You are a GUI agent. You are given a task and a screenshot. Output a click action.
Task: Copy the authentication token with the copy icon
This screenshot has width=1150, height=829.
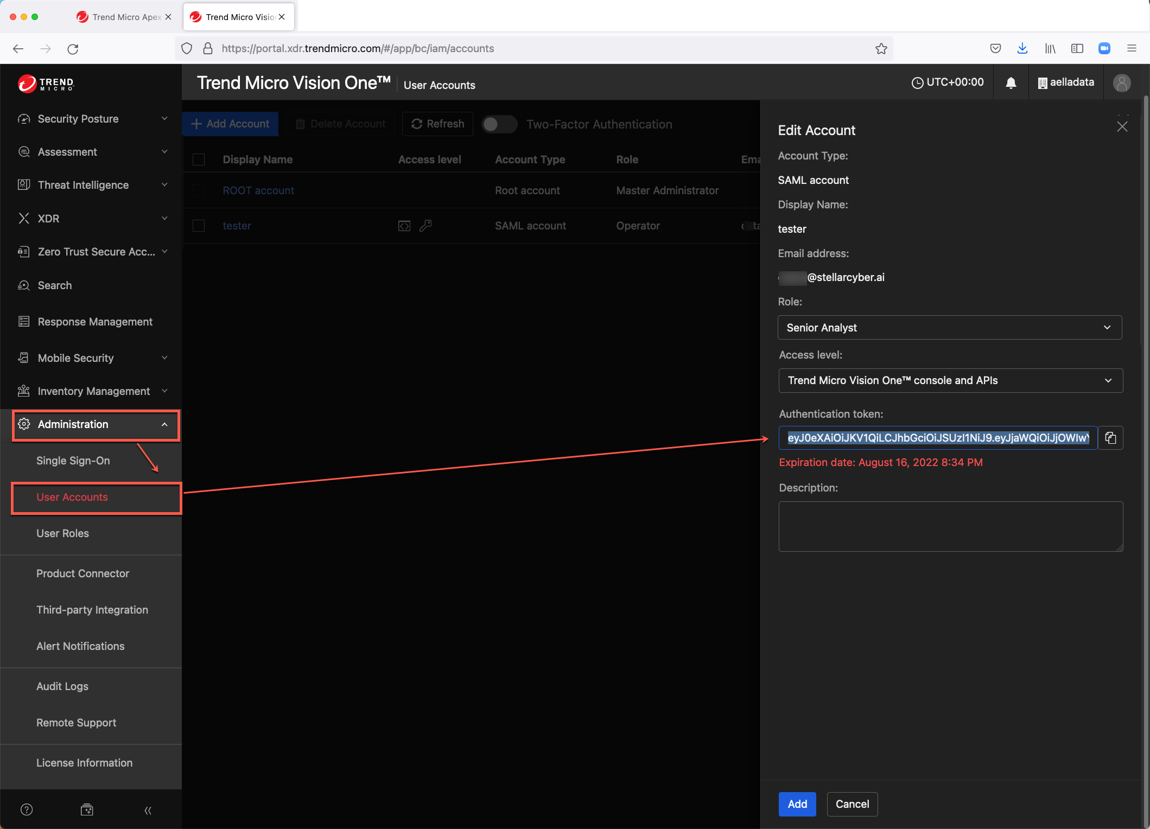point(1110,438)
